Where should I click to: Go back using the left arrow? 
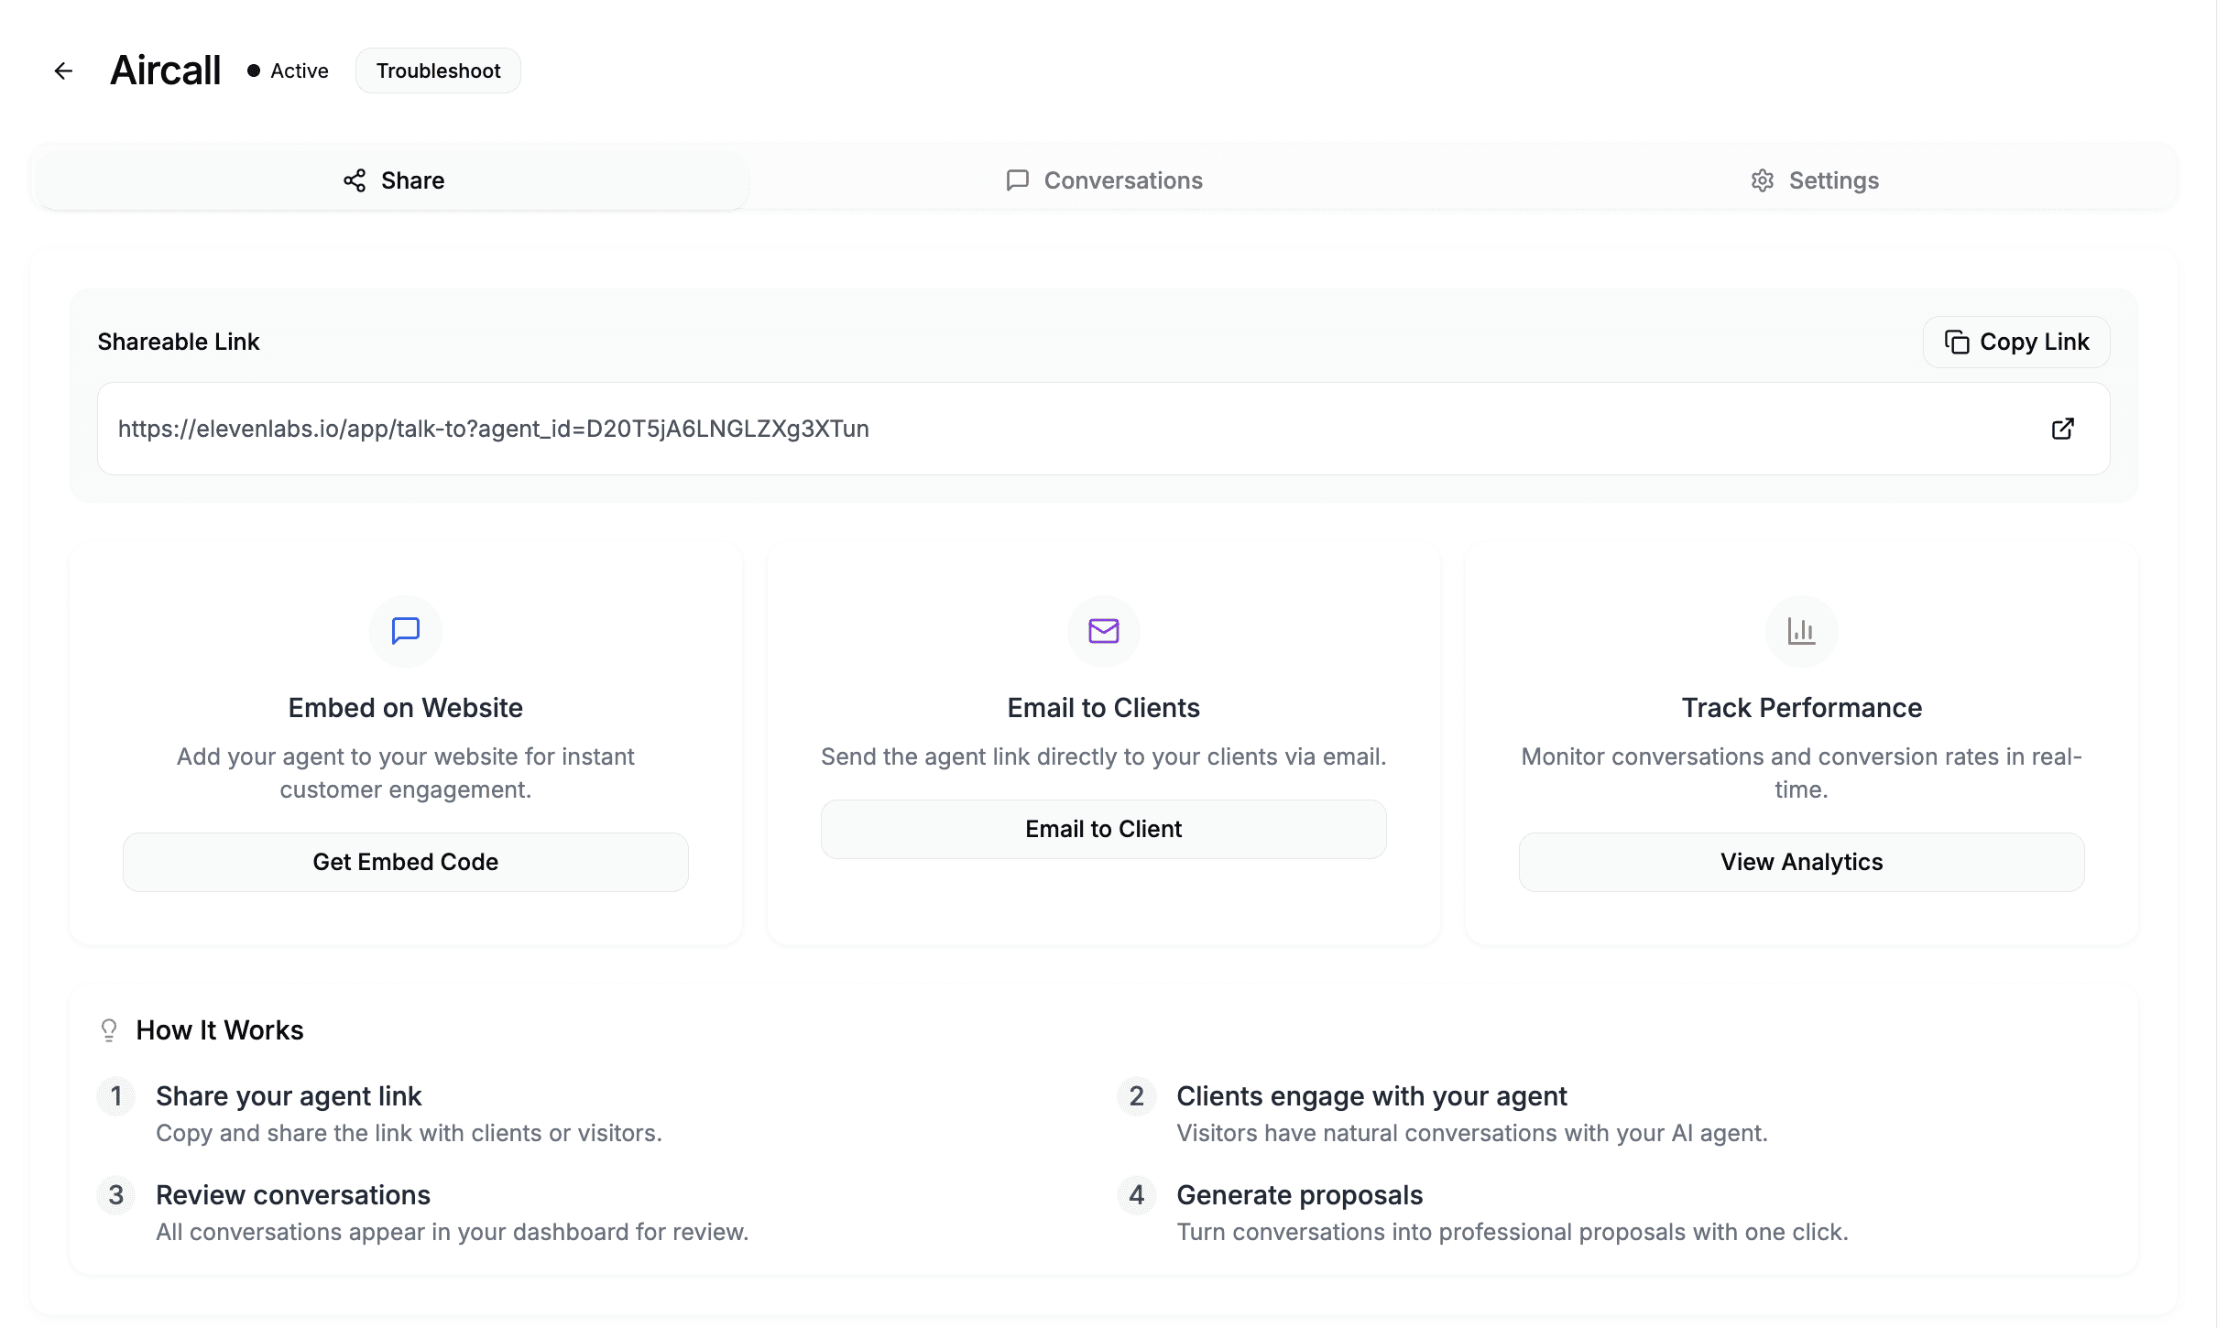63,71
